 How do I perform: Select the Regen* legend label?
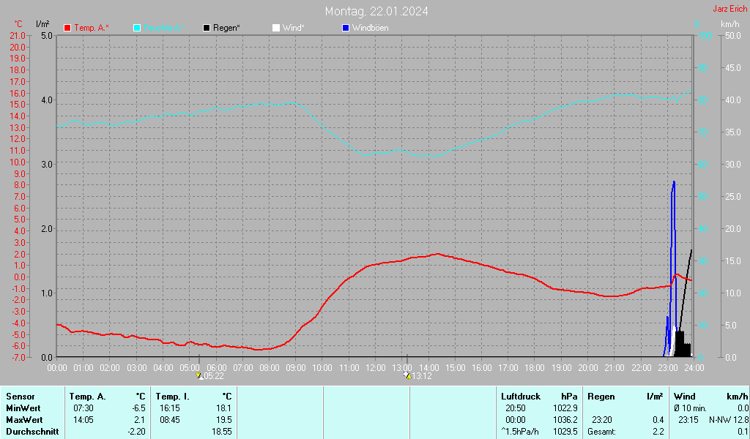(x=226, y=28)
